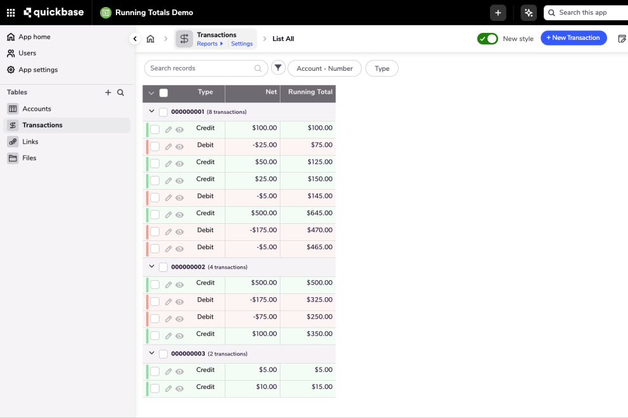Open the report edit icon near New Transaction
The height and width of the screenshot is (418, 628).
(x=622, y=38)
